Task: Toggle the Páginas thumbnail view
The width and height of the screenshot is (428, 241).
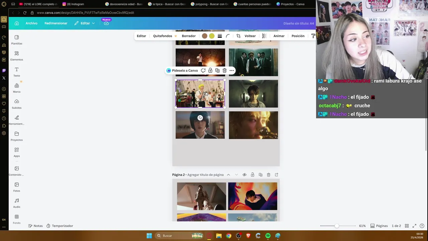Action: pos(379,226)
